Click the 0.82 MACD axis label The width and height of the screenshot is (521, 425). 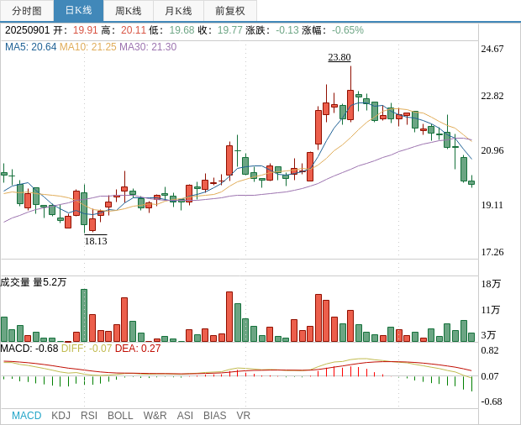(x=490, y=350)
